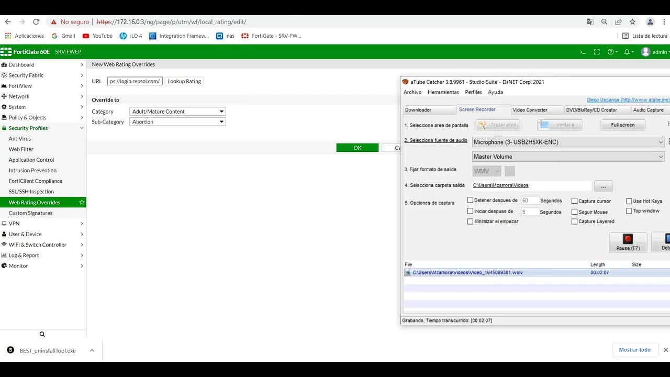
Task: Open the Diego Uscanga atube.me link
Action: [x=628, y=100]
